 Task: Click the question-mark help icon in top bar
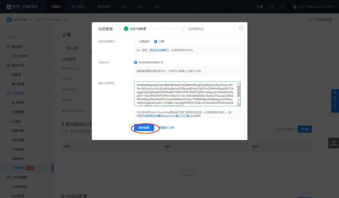coord(282,6)
